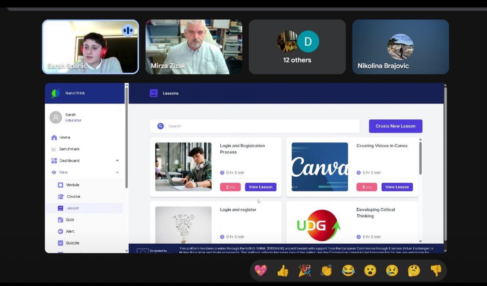Open the Canva lesson thumbnail
The image size is (487, 286).
(x=320, y=167)
